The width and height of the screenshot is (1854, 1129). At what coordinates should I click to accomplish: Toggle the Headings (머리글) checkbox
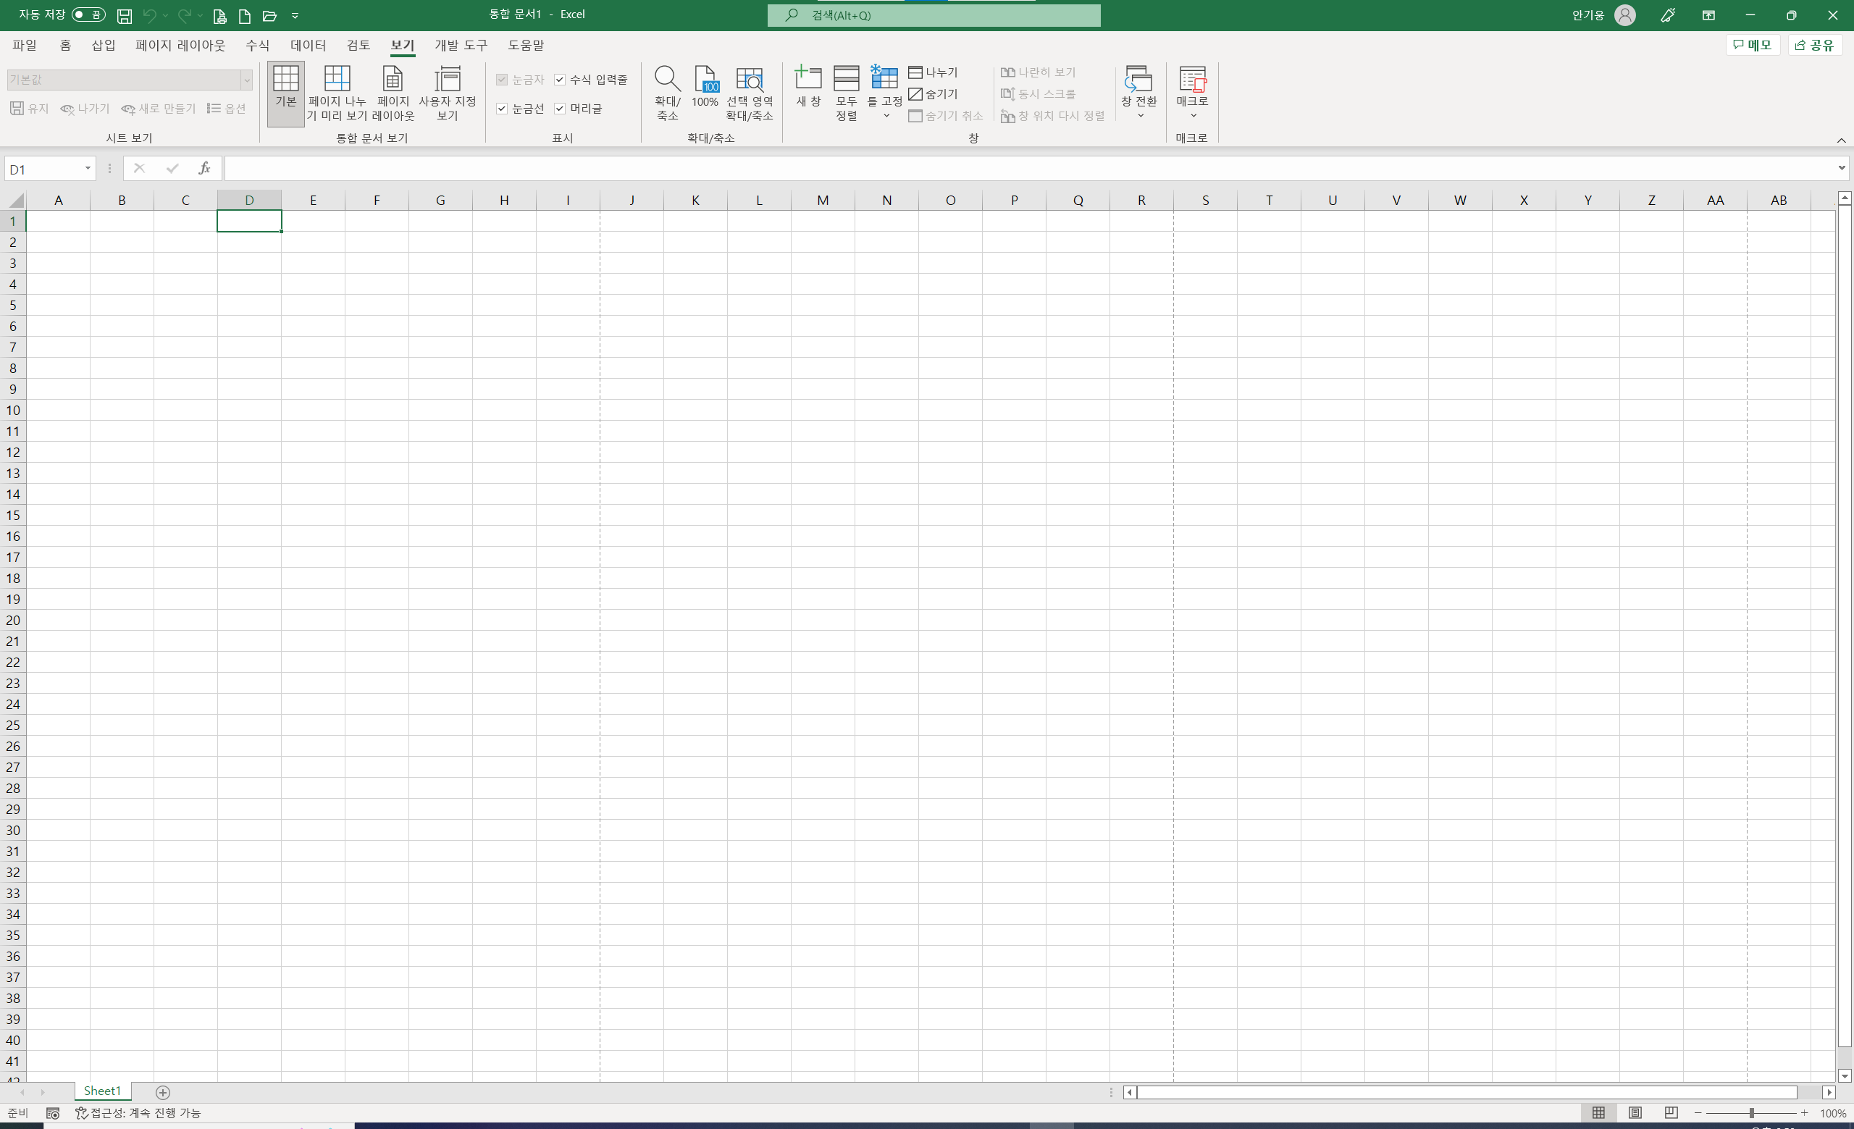(x=560, y=109)
